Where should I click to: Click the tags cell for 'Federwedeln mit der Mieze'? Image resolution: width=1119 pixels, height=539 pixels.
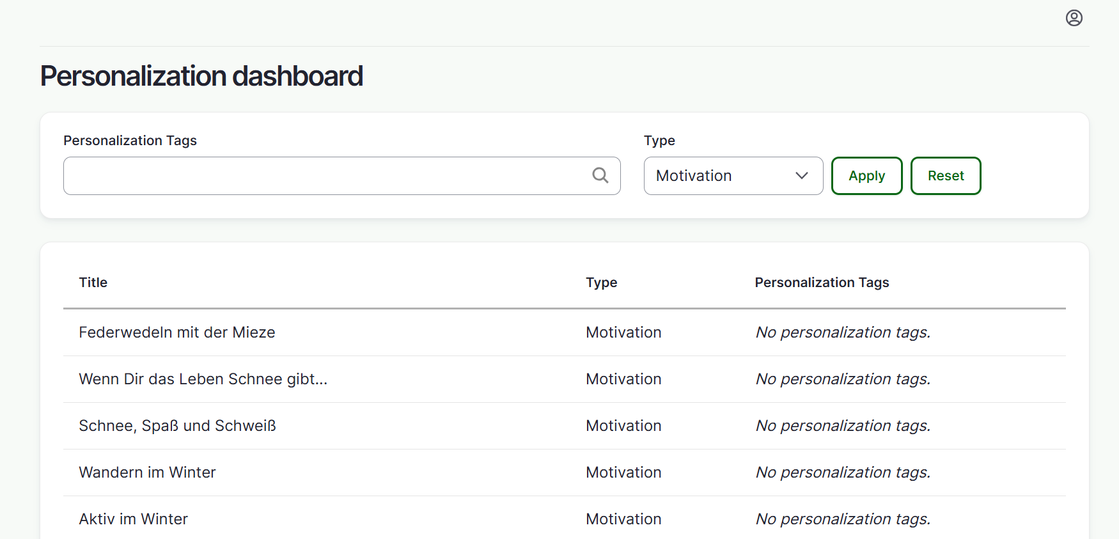pos(843,332)
